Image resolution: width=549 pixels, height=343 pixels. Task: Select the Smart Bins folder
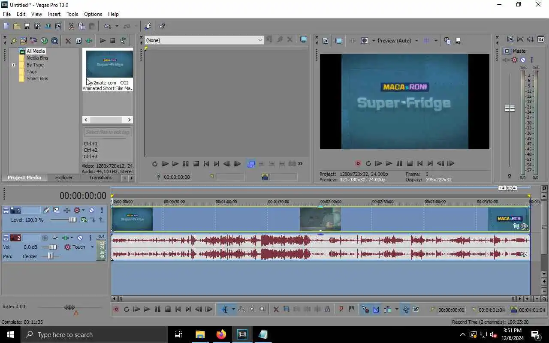tap(37, 78)
